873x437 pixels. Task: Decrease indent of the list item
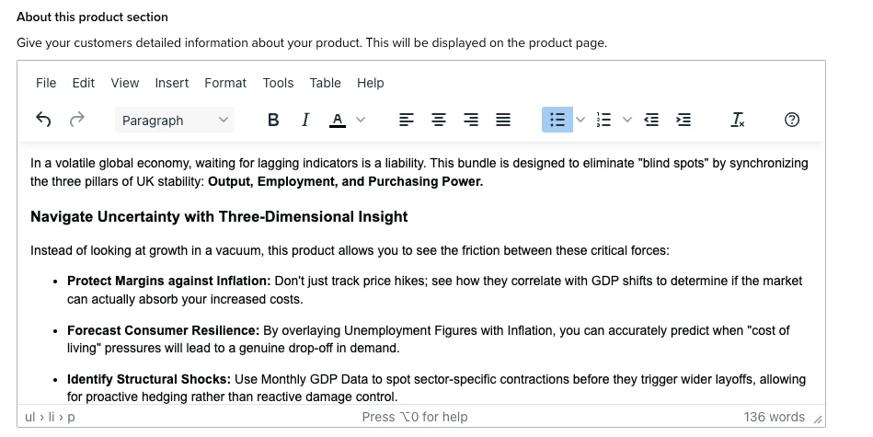coord(652,120)
